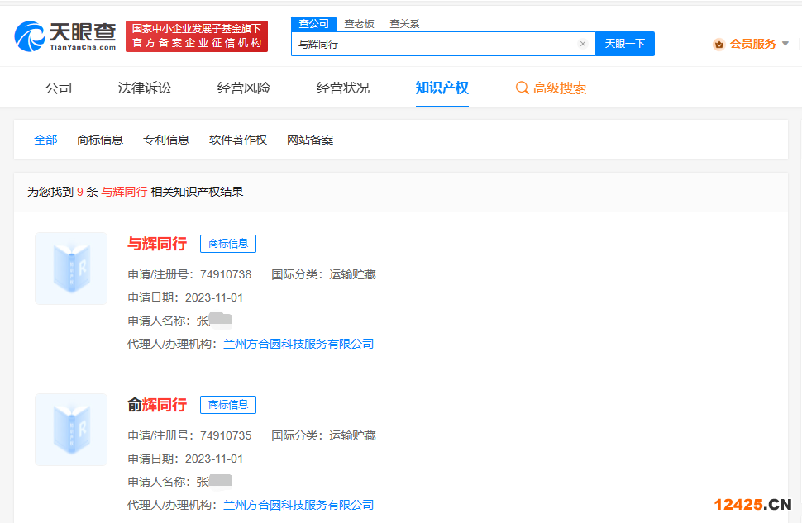Select the 查老板 search tab
Viewport: 802px width, 523px height.
pos(359,24)
